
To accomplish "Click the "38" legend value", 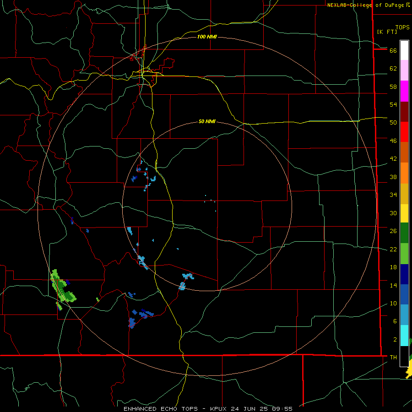I will click(x=393, y=177).
